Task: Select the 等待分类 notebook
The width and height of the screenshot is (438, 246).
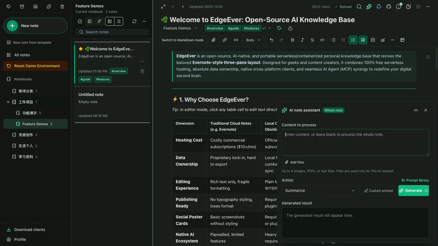Action: click(x=35, y=91)
